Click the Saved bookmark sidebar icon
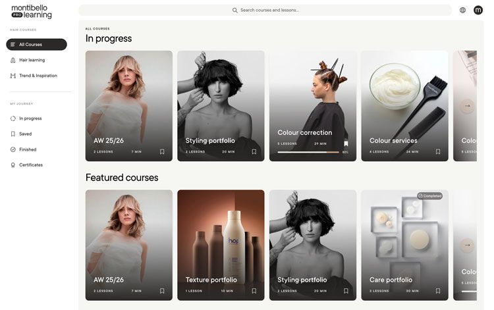The image size is (494, 310). click(13, 134)
